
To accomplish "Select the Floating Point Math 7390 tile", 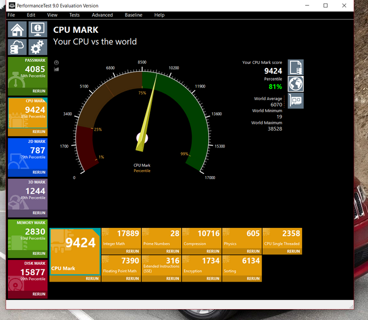I will [121, 265].
